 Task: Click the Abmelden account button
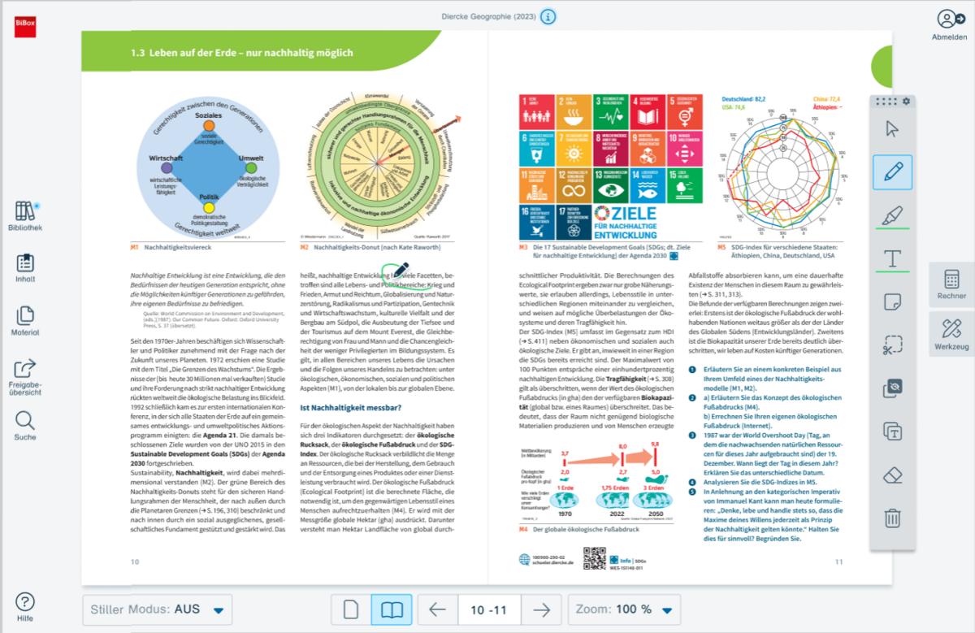(948, 25)
